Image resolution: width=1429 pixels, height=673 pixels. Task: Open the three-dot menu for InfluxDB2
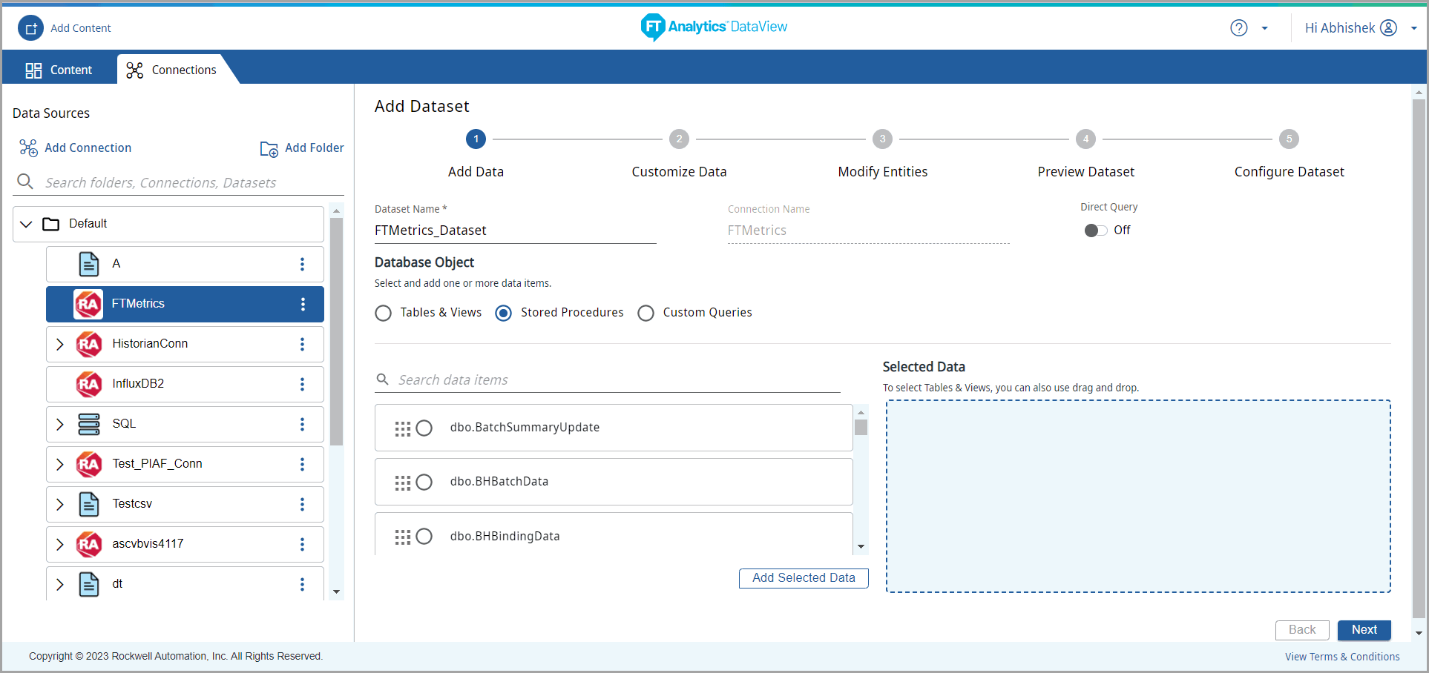302,384
